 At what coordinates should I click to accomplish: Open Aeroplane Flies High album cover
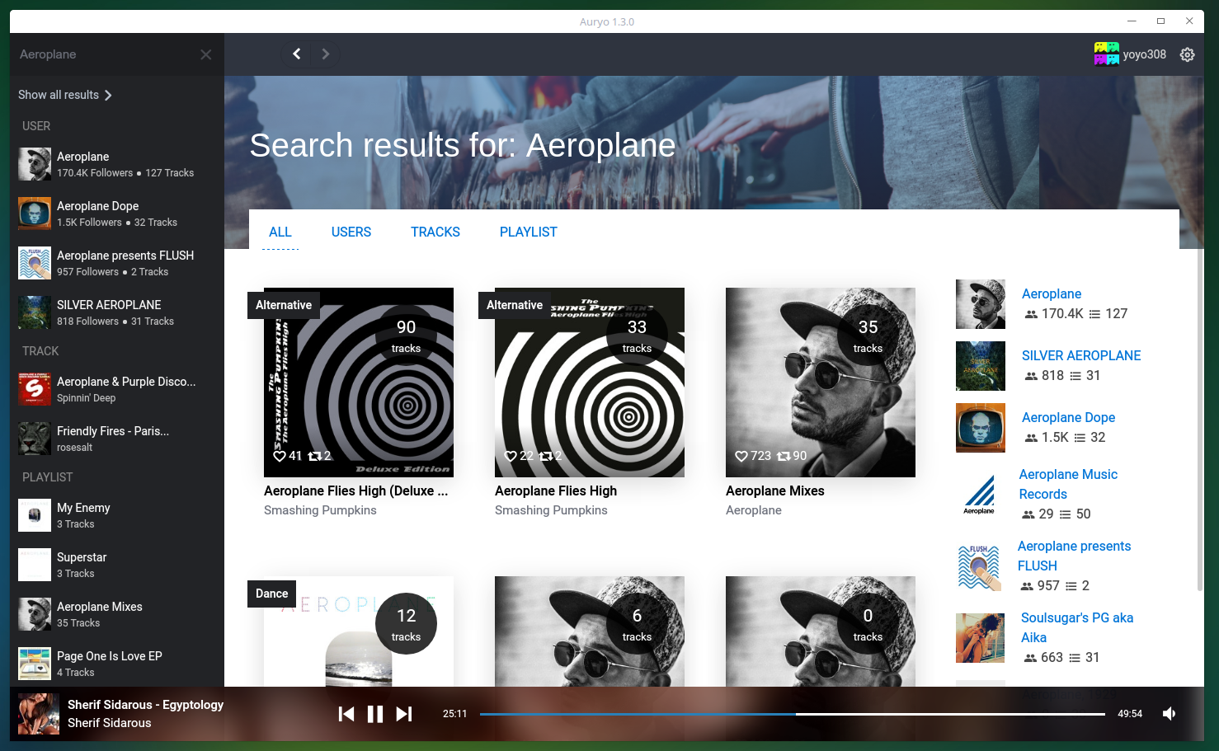589,383
